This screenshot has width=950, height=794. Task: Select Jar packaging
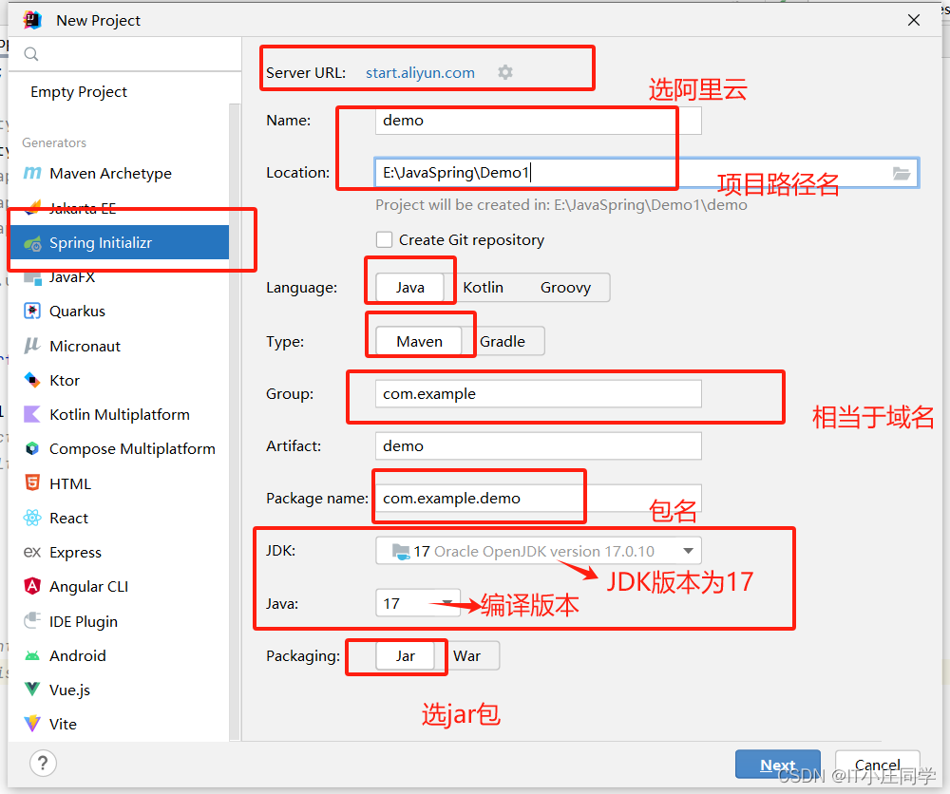point(406,656)
